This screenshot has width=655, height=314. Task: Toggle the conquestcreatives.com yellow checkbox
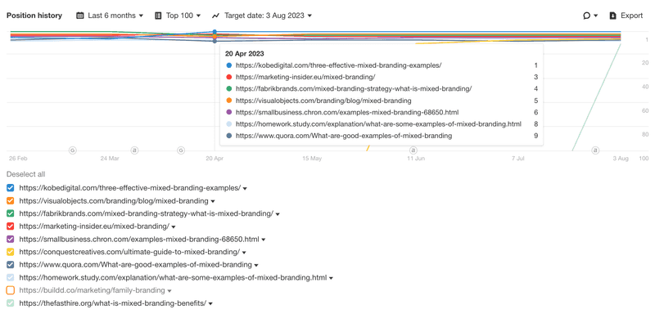(x=11, y=252)
